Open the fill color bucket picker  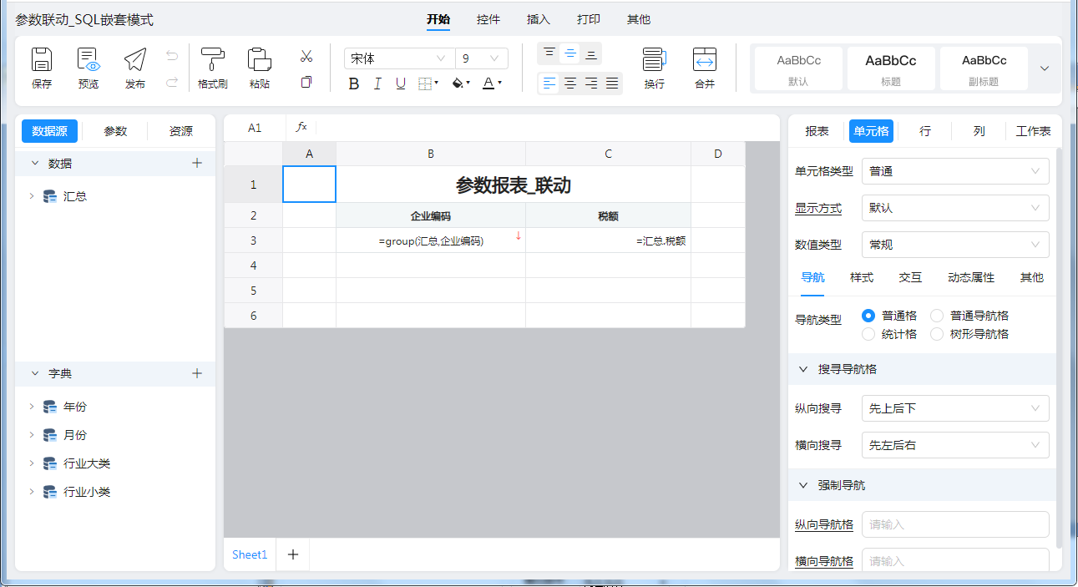[x=460, y=83]
